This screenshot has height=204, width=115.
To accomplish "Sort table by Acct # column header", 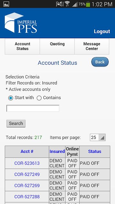I will click(27, 151).
